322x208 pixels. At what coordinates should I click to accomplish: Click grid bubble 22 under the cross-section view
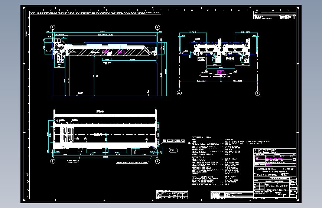(x=179, y=93)
